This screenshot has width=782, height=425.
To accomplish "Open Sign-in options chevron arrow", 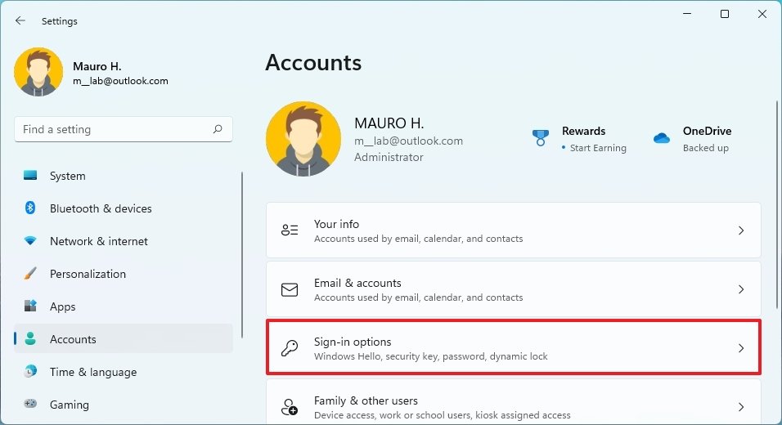I will click(741, 348).
